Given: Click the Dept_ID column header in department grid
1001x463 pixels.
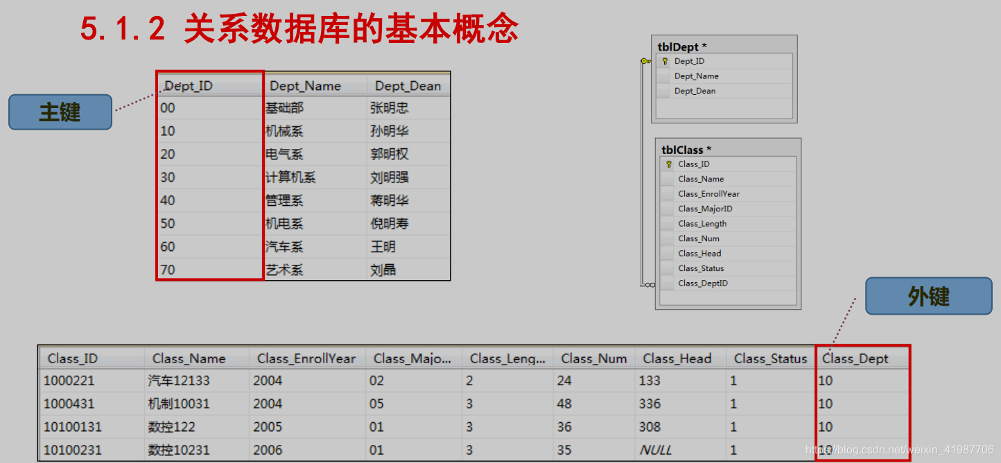Looking at the screenshot, I should [x=211, y=85].
